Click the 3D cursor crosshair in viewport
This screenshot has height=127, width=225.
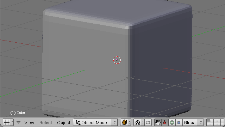tap(117, 60)
